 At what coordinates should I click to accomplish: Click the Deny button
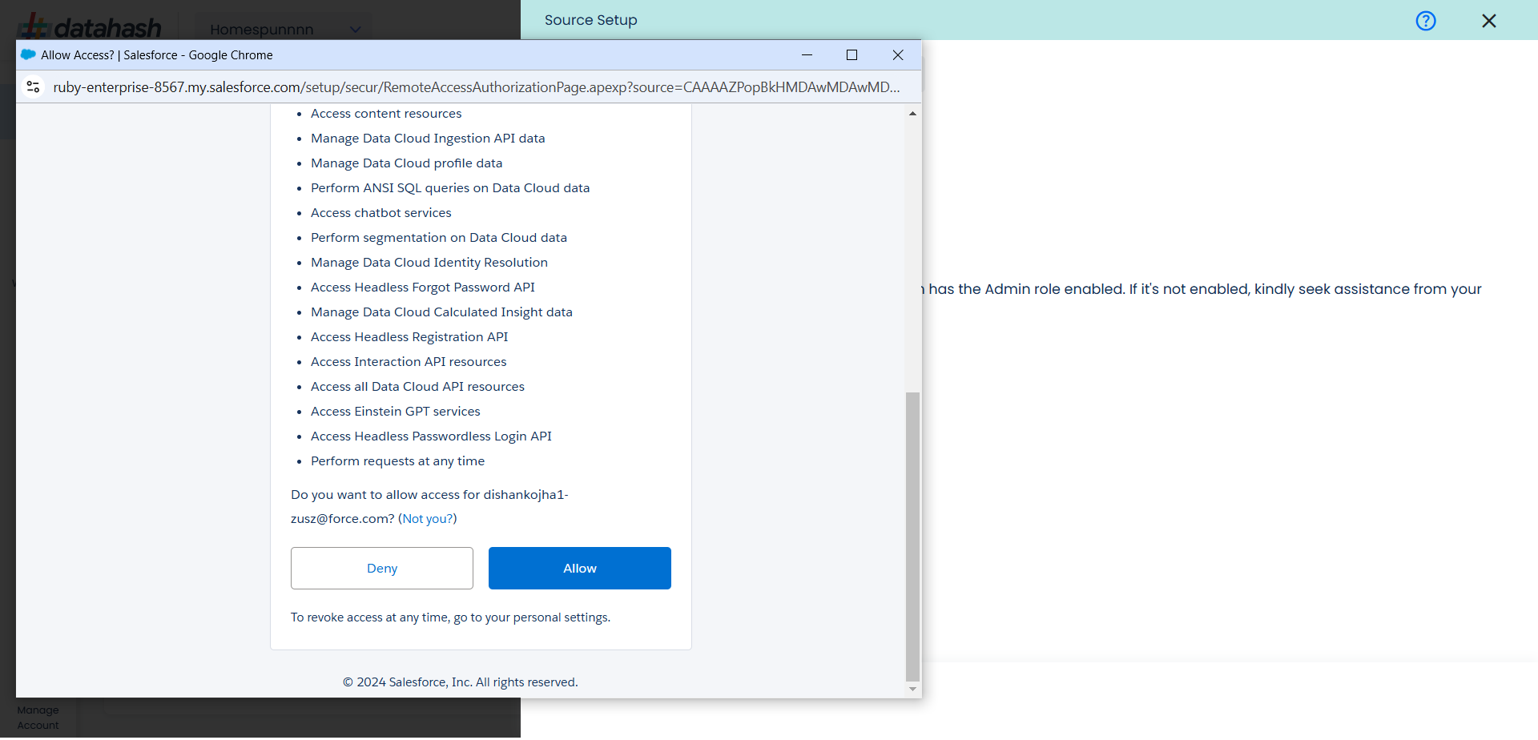tap(381, 568)
